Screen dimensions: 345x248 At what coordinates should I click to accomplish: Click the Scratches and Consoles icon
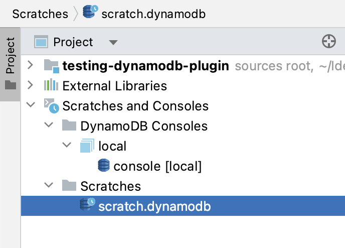coord(52,105)
